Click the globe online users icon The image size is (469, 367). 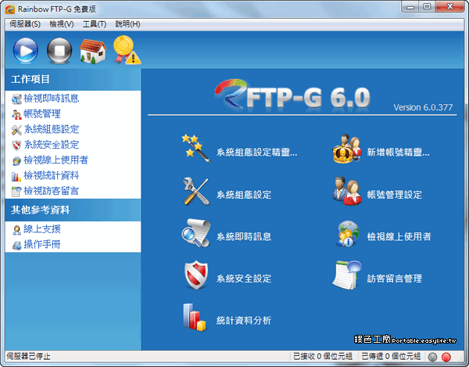[347, 234]
